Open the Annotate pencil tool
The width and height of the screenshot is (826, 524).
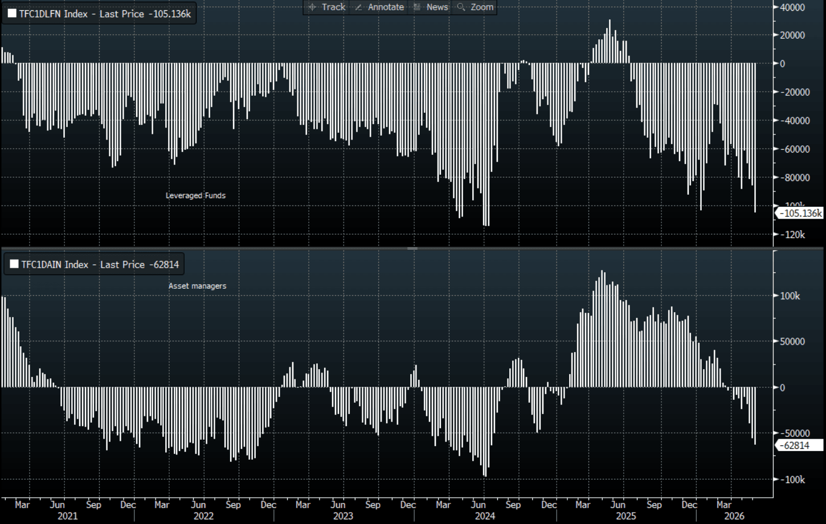click(379, 7)
